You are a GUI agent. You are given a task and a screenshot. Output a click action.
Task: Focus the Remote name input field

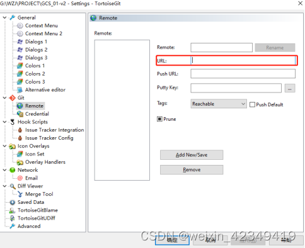click(x=221, y=48)
